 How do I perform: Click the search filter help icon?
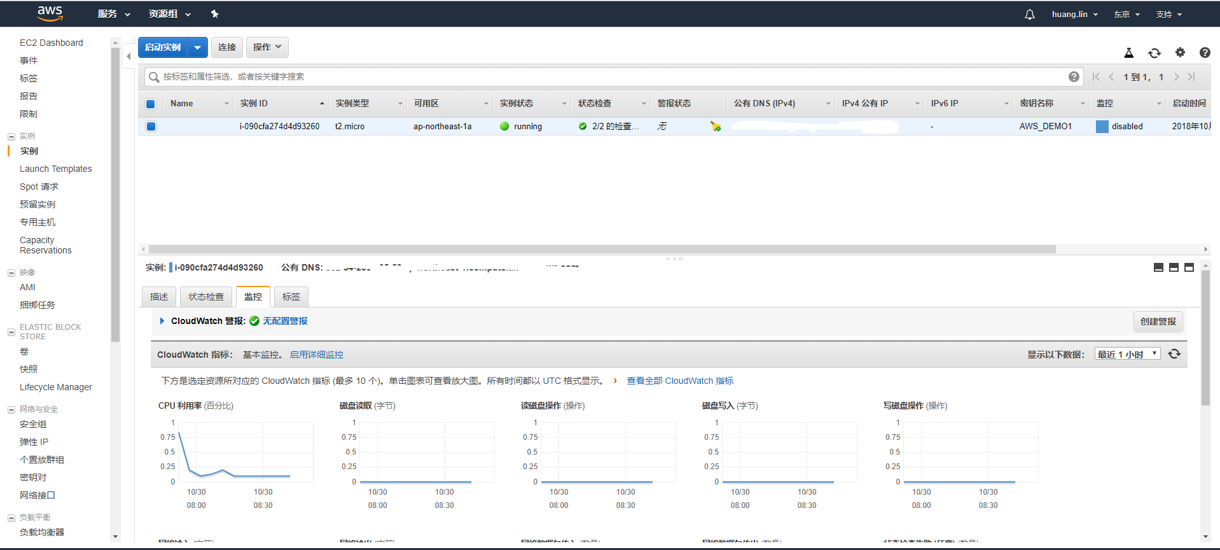point(1074,77)
